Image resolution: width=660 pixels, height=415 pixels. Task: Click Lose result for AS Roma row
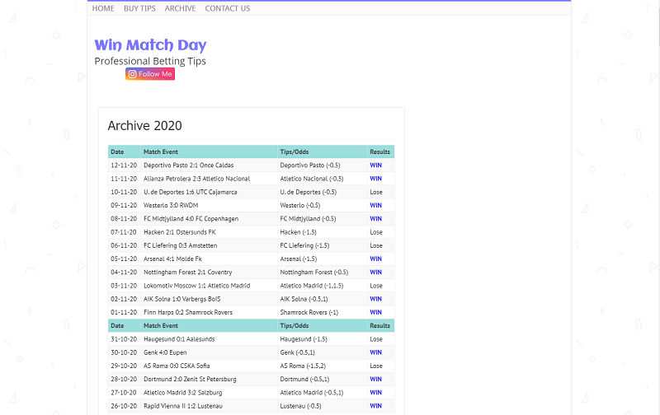[x=376, y=366]
